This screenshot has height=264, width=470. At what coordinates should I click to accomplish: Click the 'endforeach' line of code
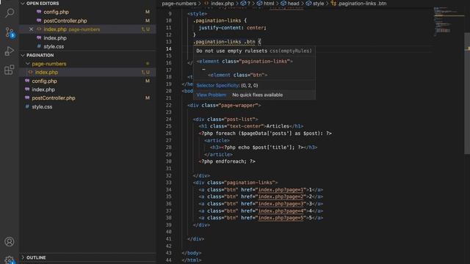[x=227, y=161]
